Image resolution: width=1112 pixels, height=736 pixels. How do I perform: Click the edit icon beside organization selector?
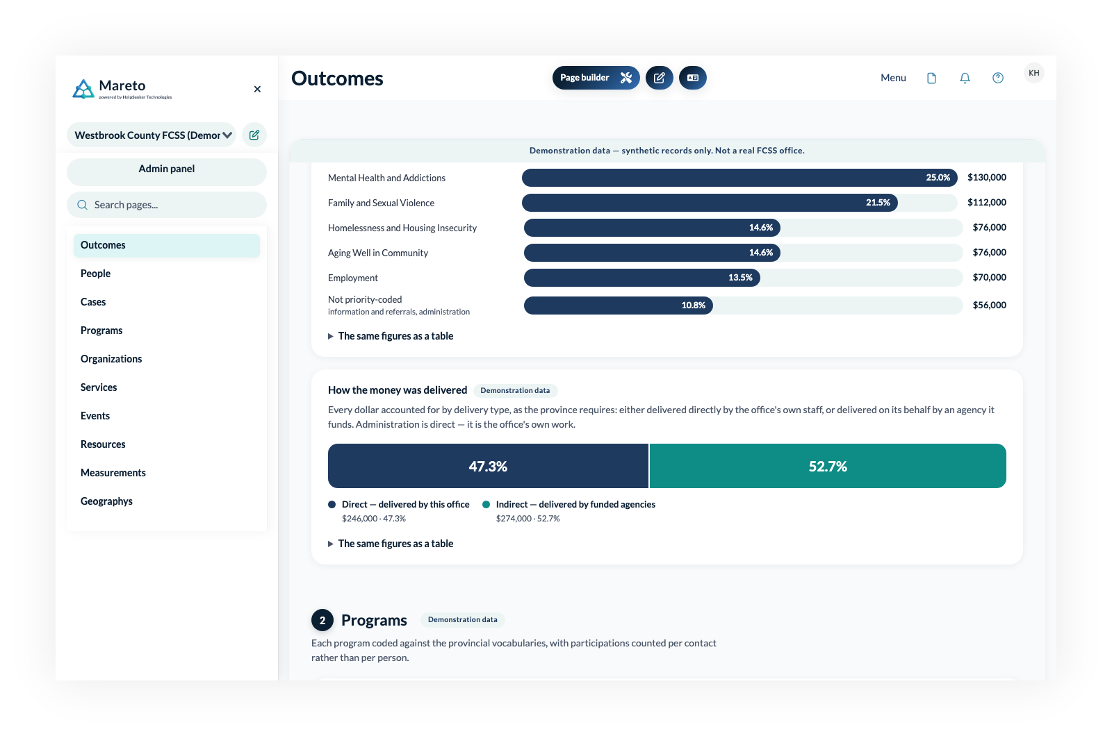click(x=254, y=135)
